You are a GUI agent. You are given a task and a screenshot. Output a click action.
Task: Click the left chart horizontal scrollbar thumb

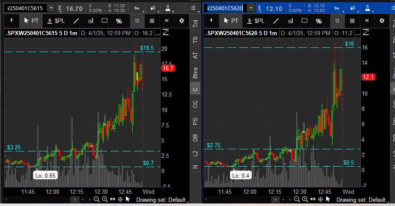[75, 200]
